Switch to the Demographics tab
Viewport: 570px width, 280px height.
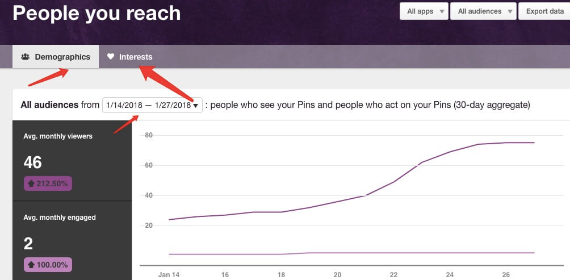[56, 57]
